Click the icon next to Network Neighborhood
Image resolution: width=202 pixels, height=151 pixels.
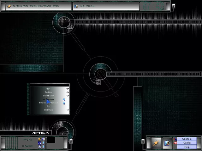tap(64, 103)
